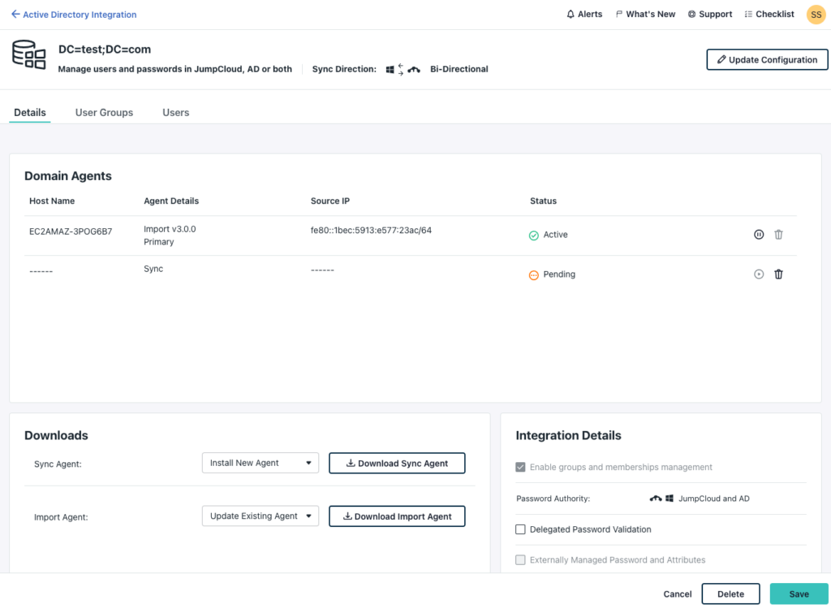
Task: Toggle Delegated Password Validation checkbox
Action: [521, 529]
